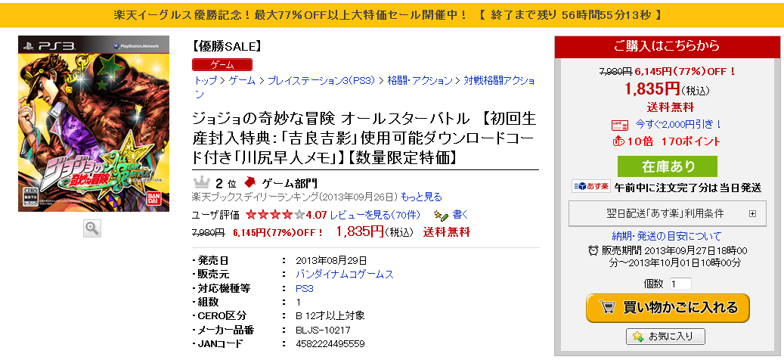784x360 pixels.
Task: Click the star rating icons
Action: (274, 215)
